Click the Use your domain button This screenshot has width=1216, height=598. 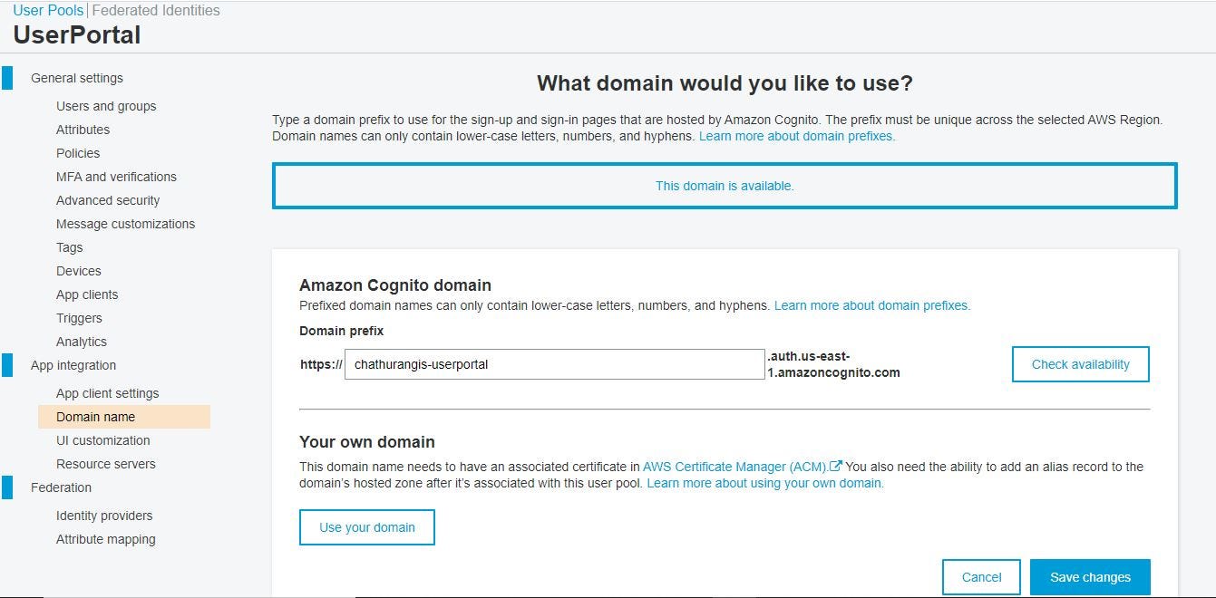pyautogui.click(x=367, y=527)
